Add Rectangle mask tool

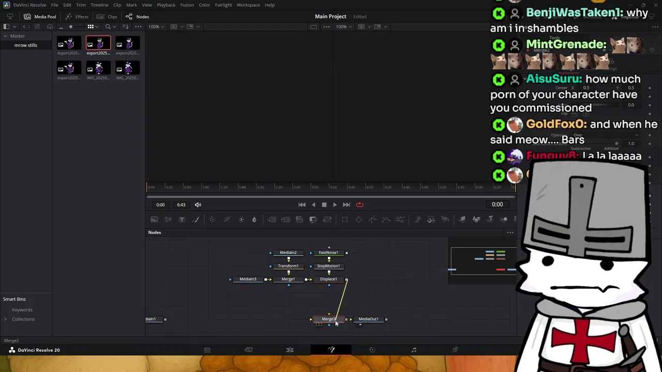pos(344,220)
